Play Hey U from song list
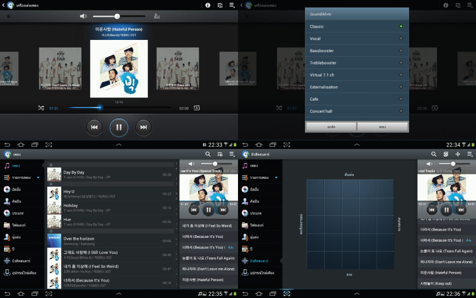 coord(110,194)
